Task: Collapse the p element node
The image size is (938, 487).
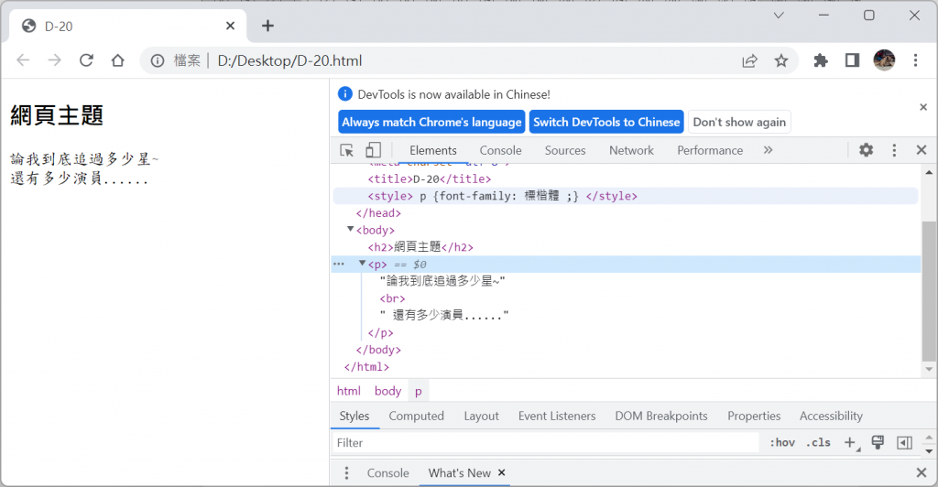Action: [x=362, y=264]
